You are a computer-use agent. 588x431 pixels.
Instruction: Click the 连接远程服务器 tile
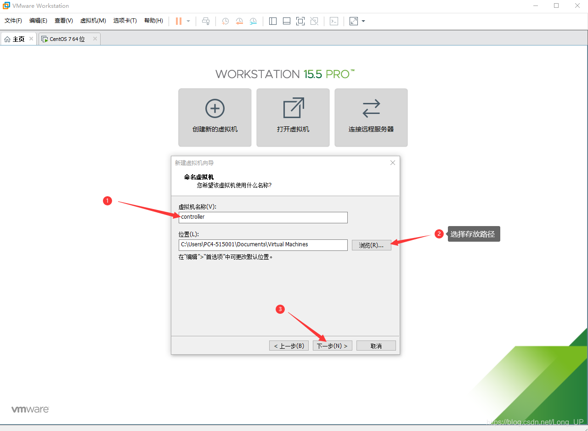371,118
